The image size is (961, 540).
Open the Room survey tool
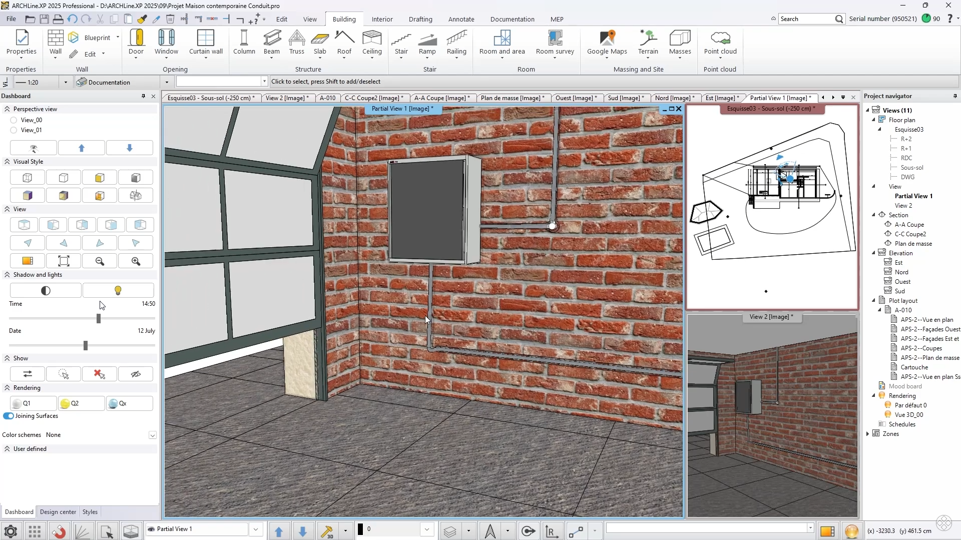pyautogui.click(x=555, y=42)
